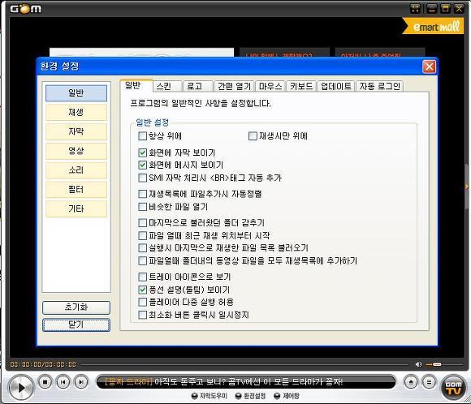The image size is (471, 404).
Task: Open playlist icon beside GOM TV
Action: click(x=429, y=382)
